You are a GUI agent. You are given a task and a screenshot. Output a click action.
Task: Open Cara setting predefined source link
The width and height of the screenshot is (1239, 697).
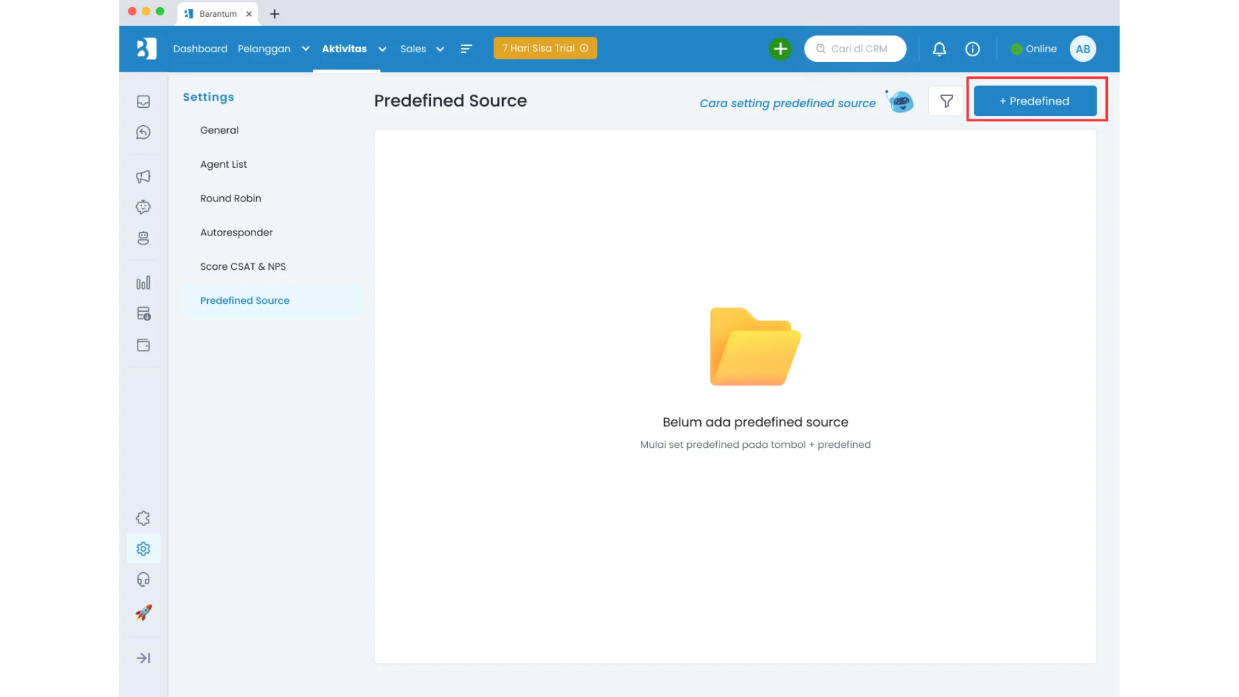coord(787,103)
